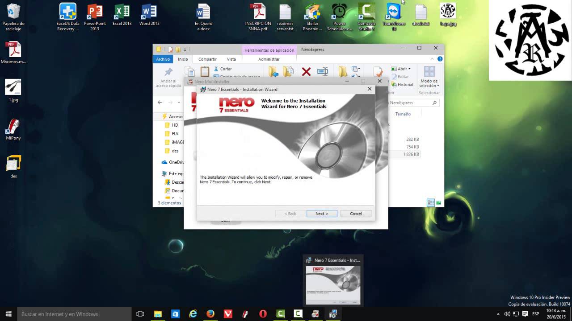The width and height of the screenshot is (572, 321).
Task: Switch to details view in Explorer
Action: point(431,203)
